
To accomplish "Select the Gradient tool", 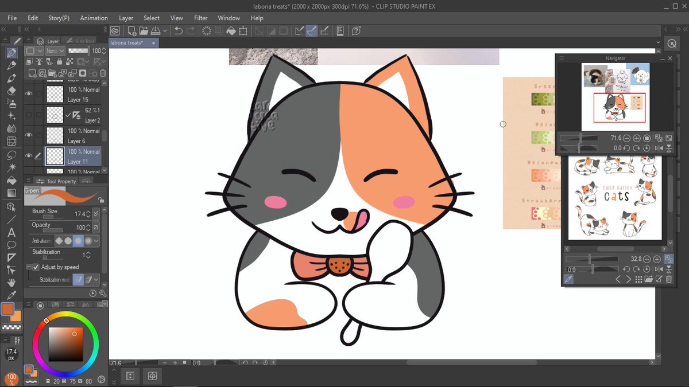I will click(11, 193).
